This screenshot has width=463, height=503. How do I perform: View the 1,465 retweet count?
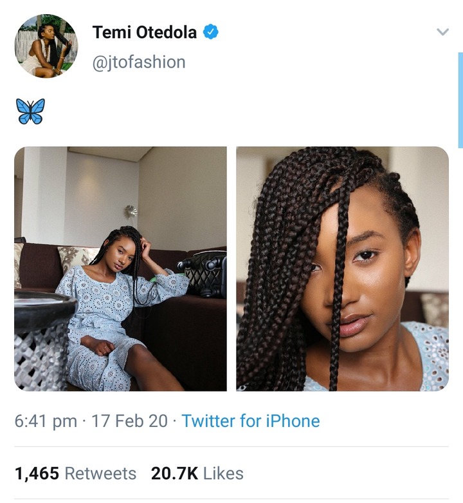tap(37, 473)
